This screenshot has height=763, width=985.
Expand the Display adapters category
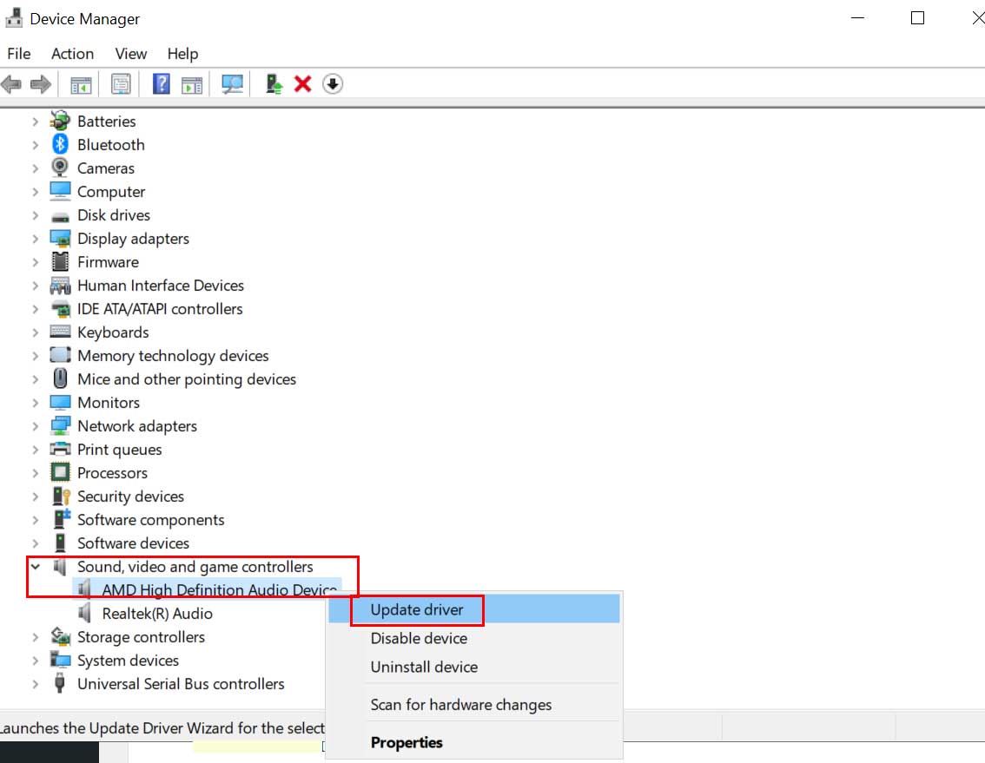point(36,239)
